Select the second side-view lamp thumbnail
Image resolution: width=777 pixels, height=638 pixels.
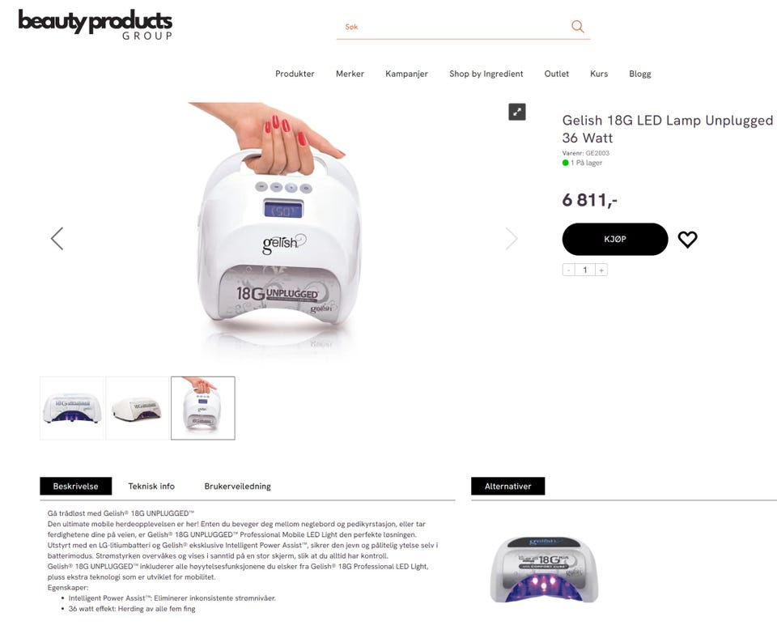[x=138, y=408]
